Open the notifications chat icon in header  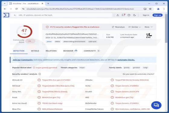point(123,15)
